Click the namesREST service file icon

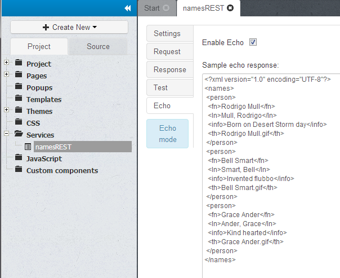pyautogui.click(x=28, y=147)
